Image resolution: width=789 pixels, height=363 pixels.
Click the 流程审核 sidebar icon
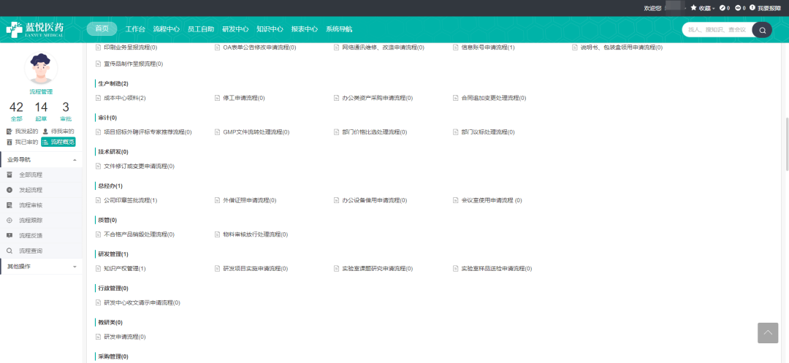pyautogui.click(x=9, y=205)
